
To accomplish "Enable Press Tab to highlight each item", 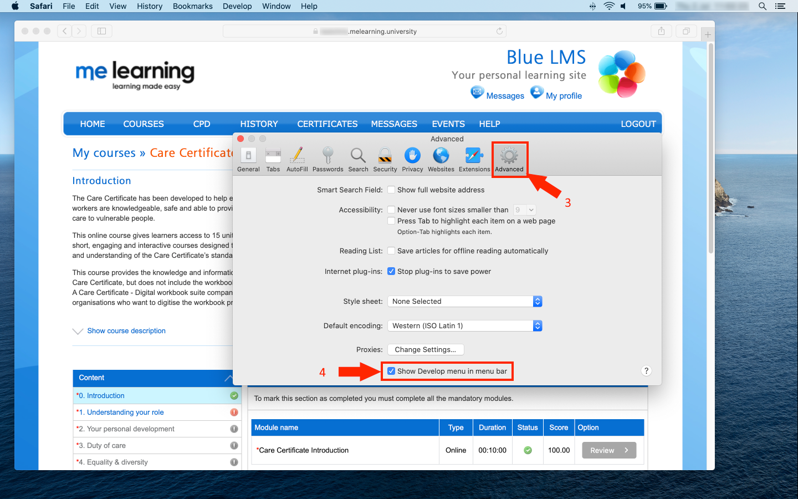I will 391,221.
